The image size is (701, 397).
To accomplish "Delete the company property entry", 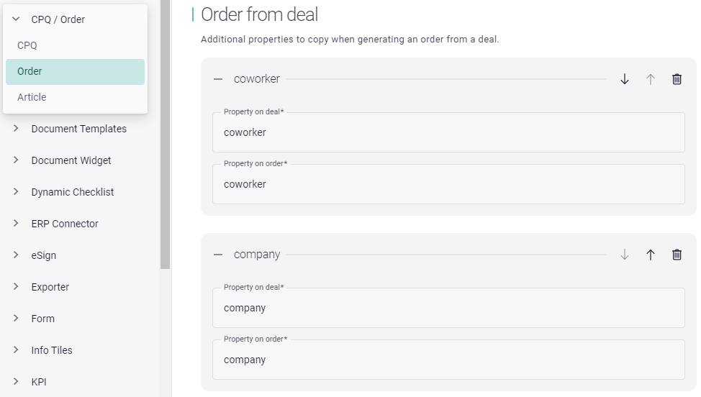I will click(677, 255).
